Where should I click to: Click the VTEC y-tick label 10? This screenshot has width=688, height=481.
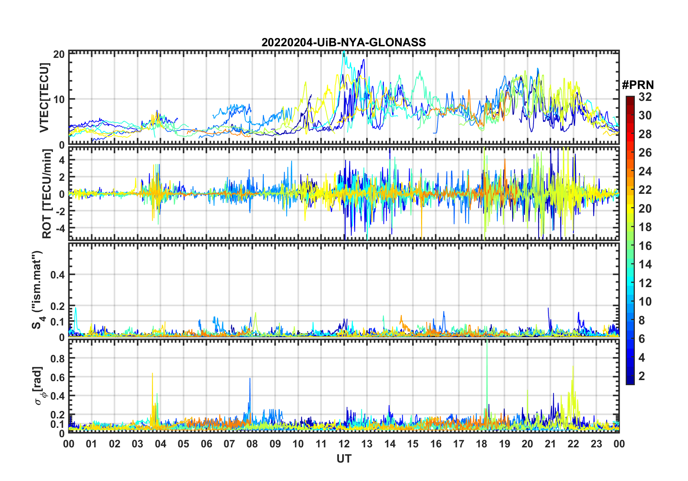coord(59,99)
